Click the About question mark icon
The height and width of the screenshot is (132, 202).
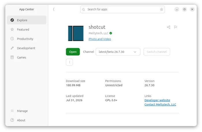[12, 120]
